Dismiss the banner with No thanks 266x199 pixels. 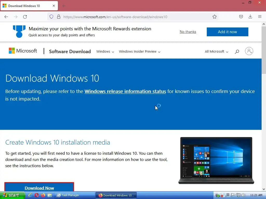188,32
